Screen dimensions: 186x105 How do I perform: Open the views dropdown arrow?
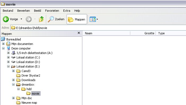point(97,19)
